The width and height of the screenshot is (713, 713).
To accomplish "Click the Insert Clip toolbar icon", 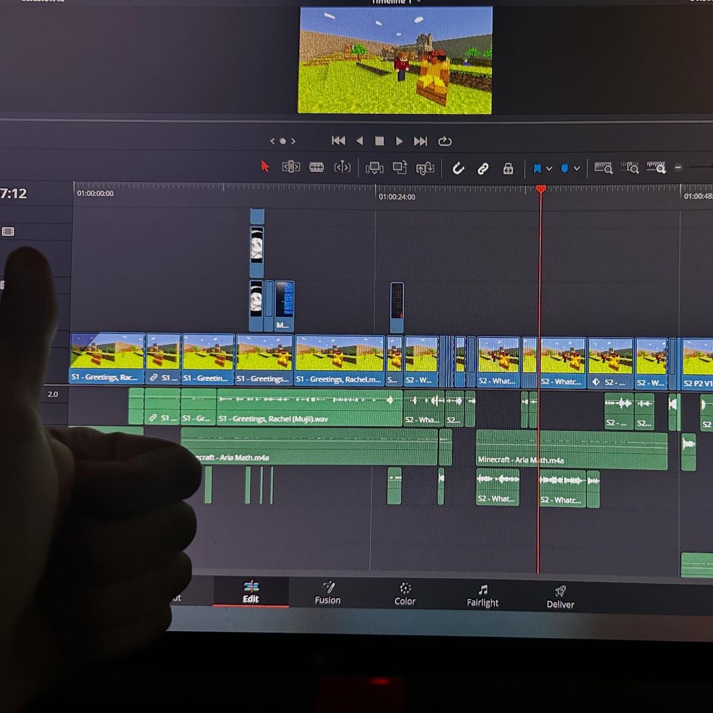I will click(x=374, y=168).
